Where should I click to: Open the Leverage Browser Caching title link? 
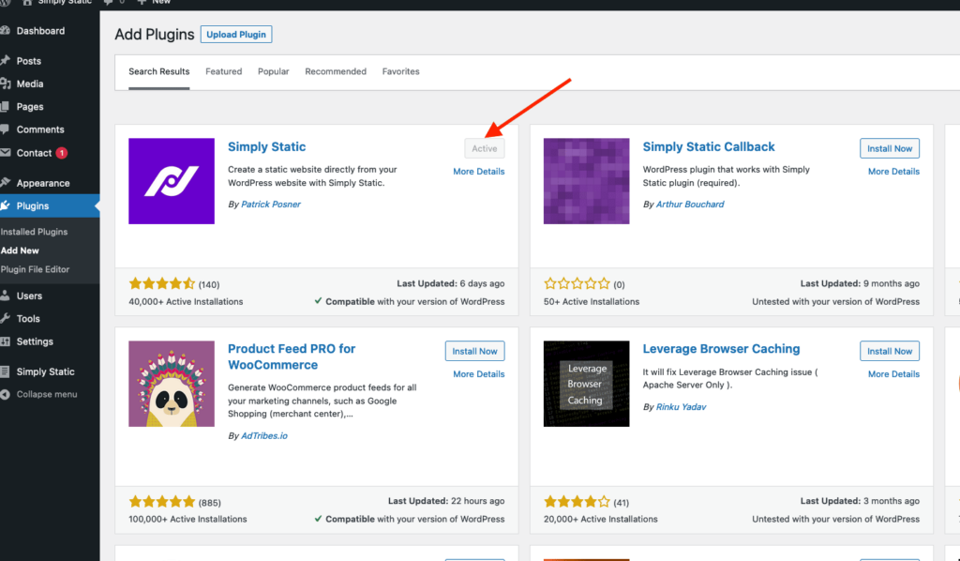[721, 349]
